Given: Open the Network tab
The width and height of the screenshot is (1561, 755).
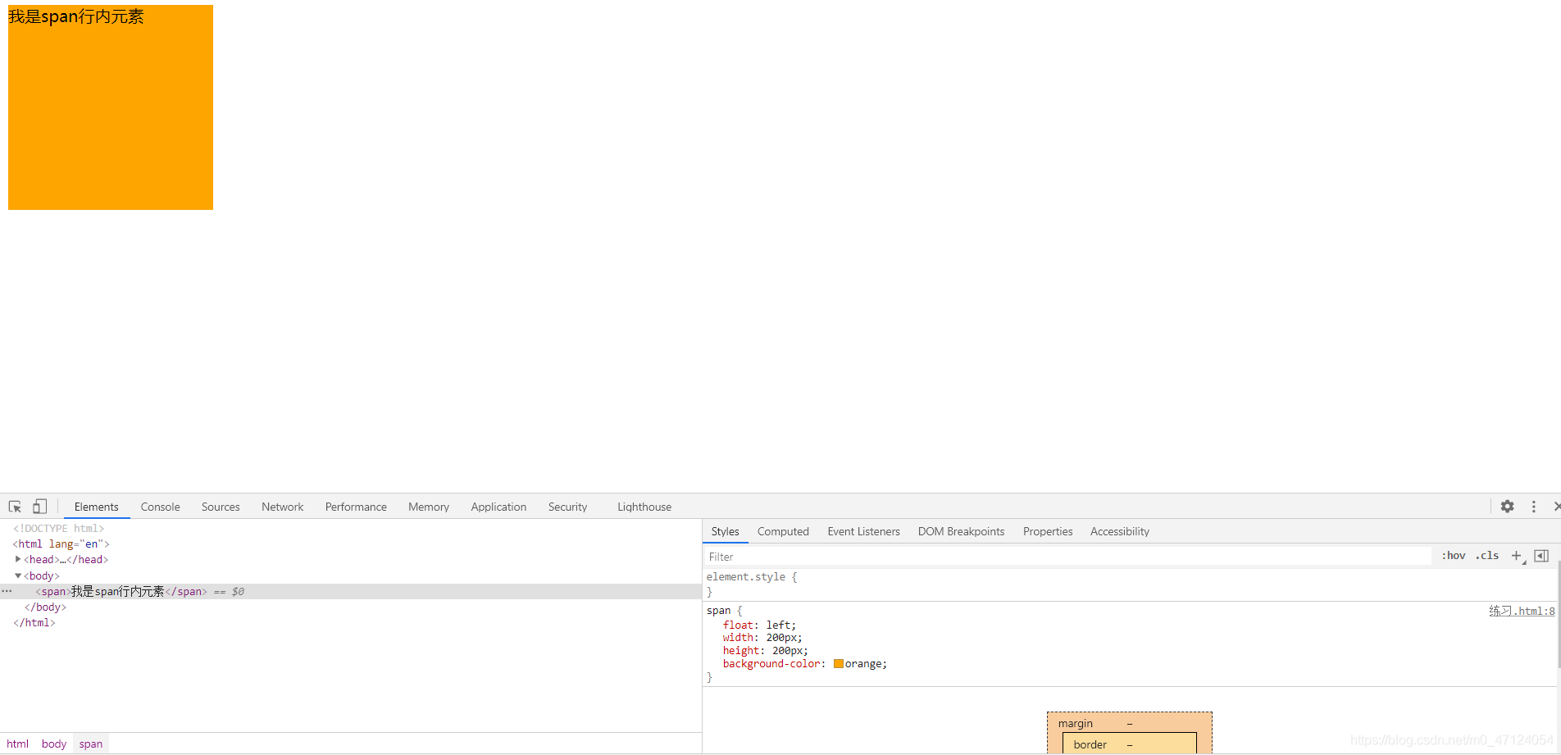Looking at the screenshot, I should [x=282, y=507].
